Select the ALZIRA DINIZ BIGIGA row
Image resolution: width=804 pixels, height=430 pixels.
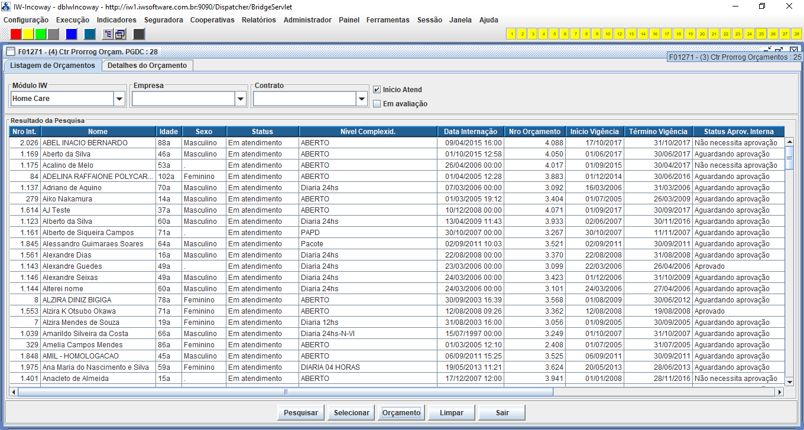click(x=77, y=300)
